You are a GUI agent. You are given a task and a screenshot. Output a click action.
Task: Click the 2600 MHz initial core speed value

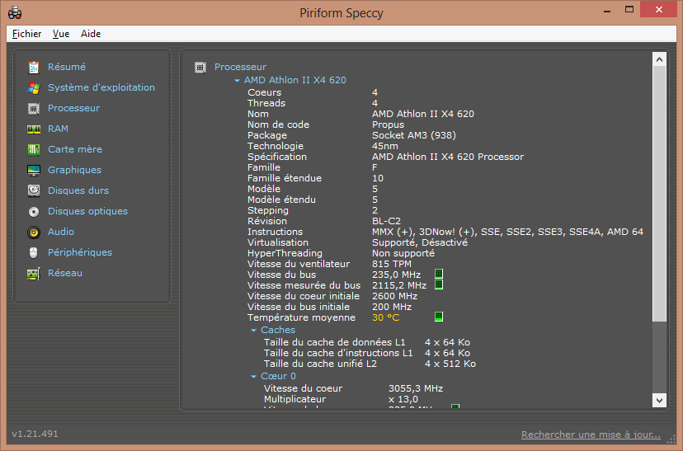tap(394, 296)
